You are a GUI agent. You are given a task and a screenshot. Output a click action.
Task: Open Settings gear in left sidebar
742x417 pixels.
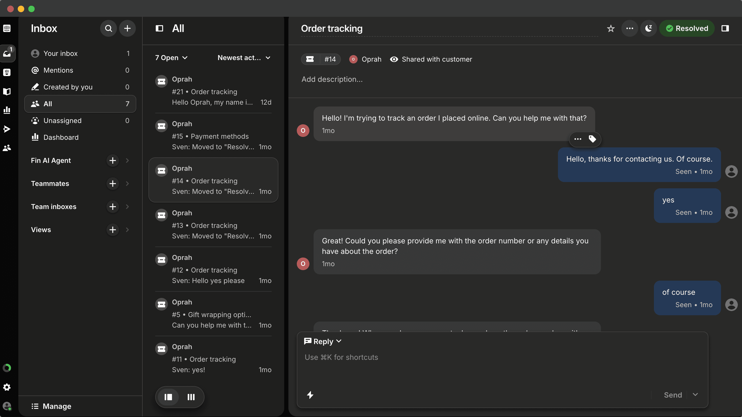pos(7,387)
